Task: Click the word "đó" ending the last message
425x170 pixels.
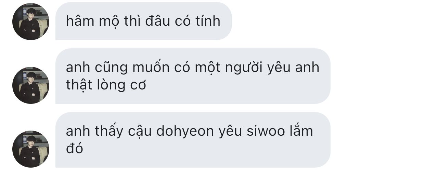Action: pos(74,148)
